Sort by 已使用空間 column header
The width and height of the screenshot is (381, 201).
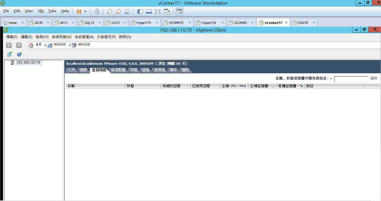[205, 86]
